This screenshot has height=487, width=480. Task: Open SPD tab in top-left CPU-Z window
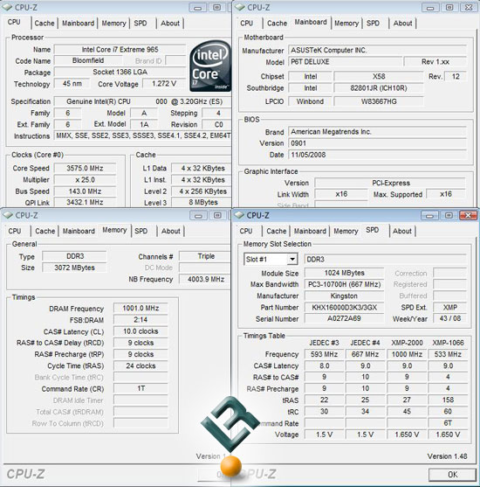[141, 24]
